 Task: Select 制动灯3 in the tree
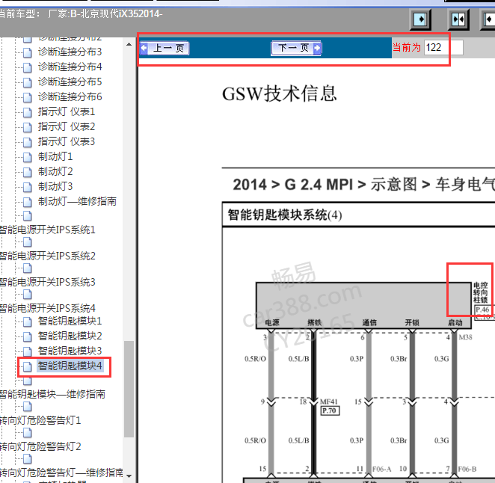(x=55, y=186)
